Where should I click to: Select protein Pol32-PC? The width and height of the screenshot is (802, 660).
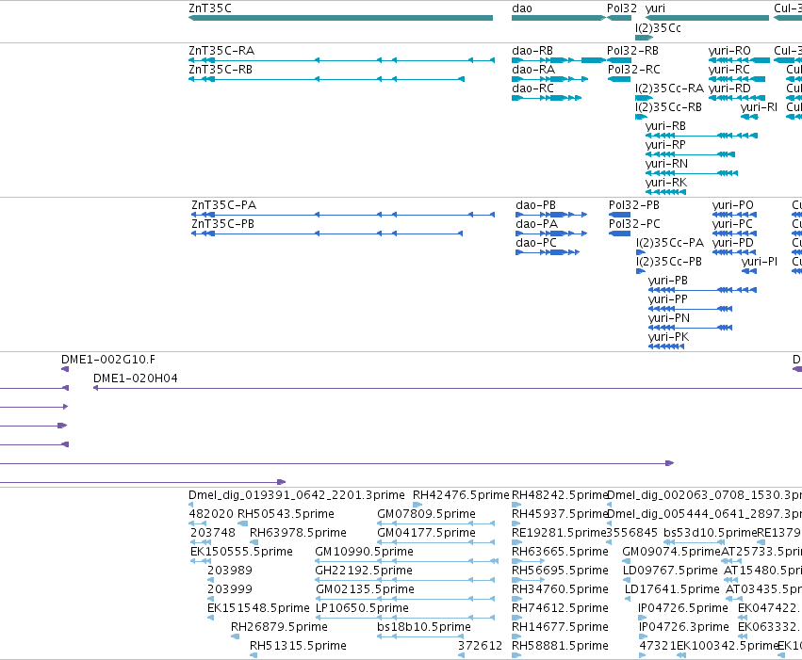(619, 233)
